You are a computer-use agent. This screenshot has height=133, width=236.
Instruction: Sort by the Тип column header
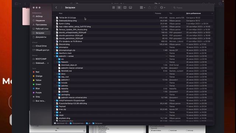pos(171,13)
